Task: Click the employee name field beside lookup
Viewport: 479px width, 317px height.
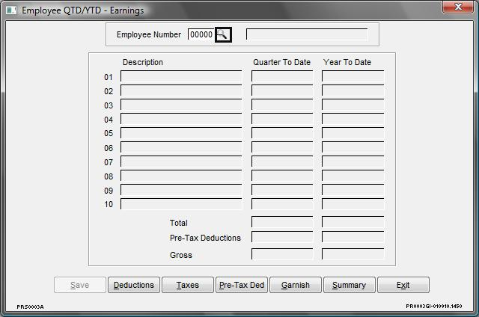Action: [x=307, y=34]
